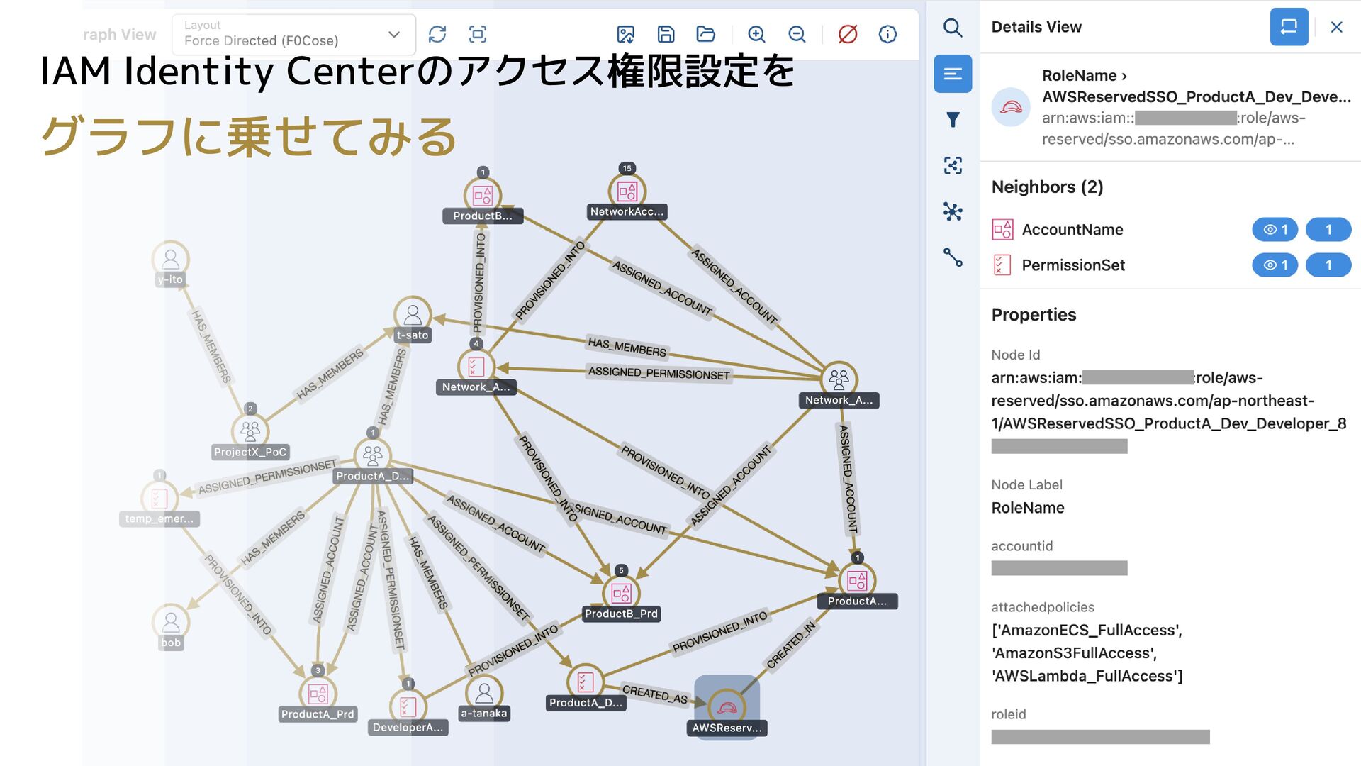Click the info icon in toolbar
This screenshot has height=766, width=1361.
pos(887,34)
